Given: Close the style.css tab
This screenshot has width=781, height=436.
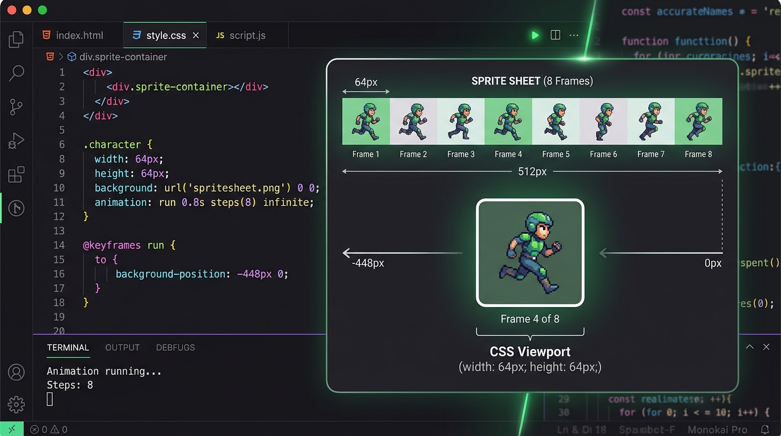Looking at the screenshot, I should 196,35.
